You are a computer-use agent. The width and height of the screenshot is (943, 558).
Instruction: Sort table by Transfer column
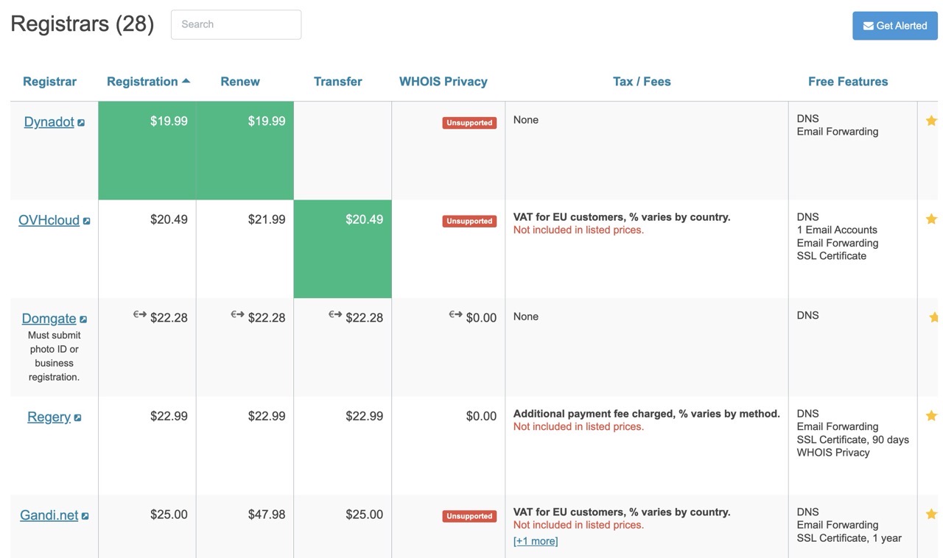coord(337,82)
